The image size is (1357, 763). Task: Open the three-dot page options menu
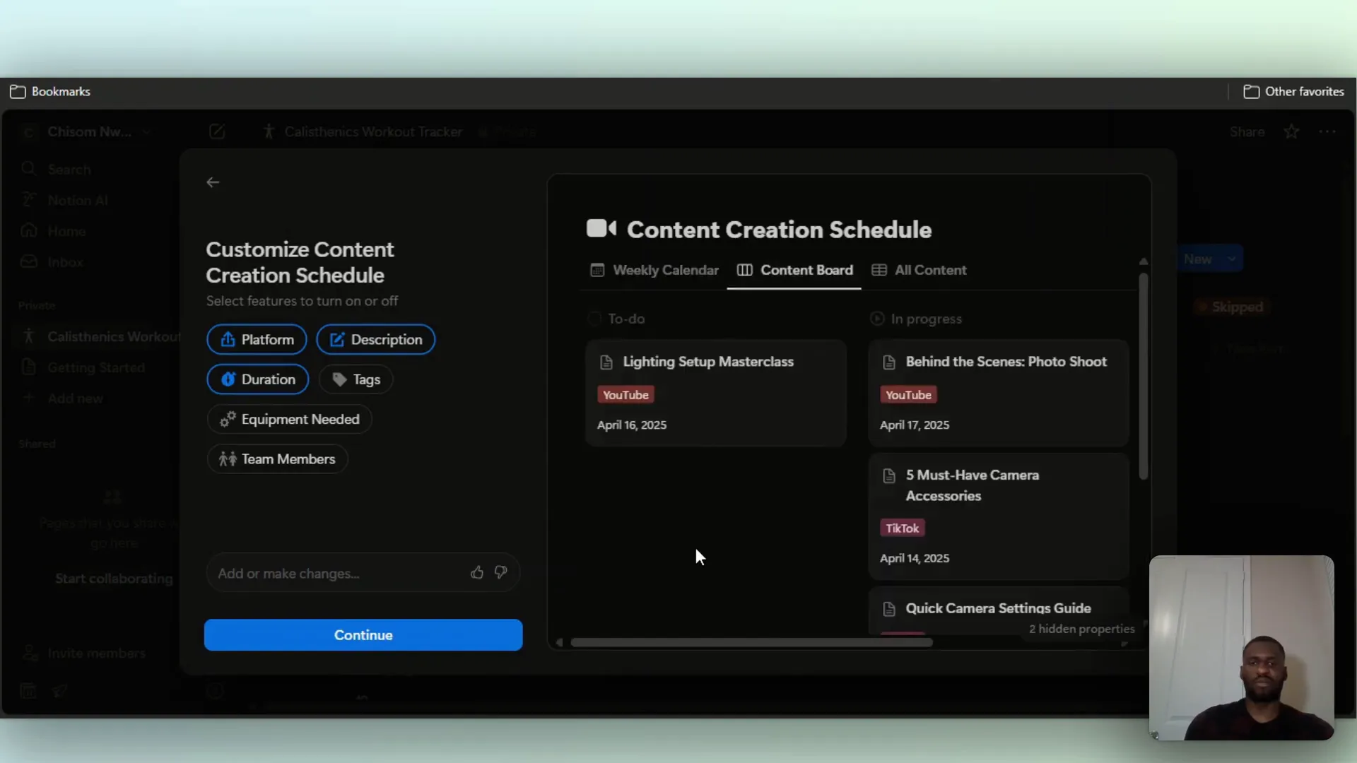[1327, 132]
